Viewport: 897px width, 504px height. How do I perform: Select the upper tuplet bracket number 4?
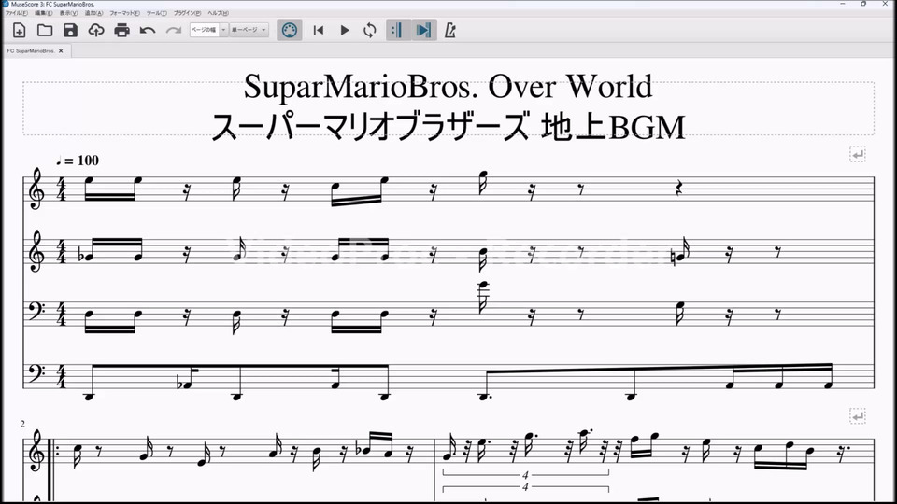pos(525,475)
